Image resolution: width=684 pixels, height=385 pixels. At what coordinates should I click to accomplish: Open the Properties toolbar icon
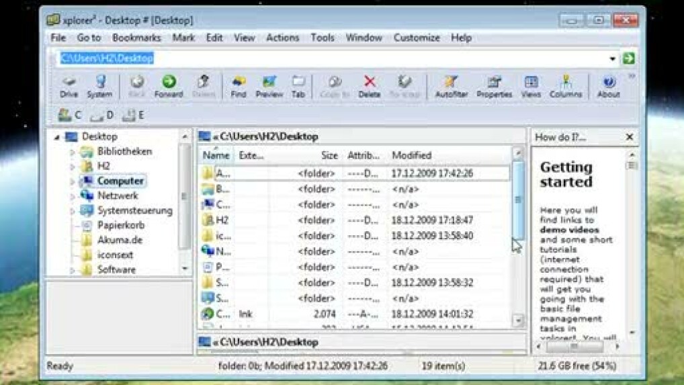tap(494, 86)
